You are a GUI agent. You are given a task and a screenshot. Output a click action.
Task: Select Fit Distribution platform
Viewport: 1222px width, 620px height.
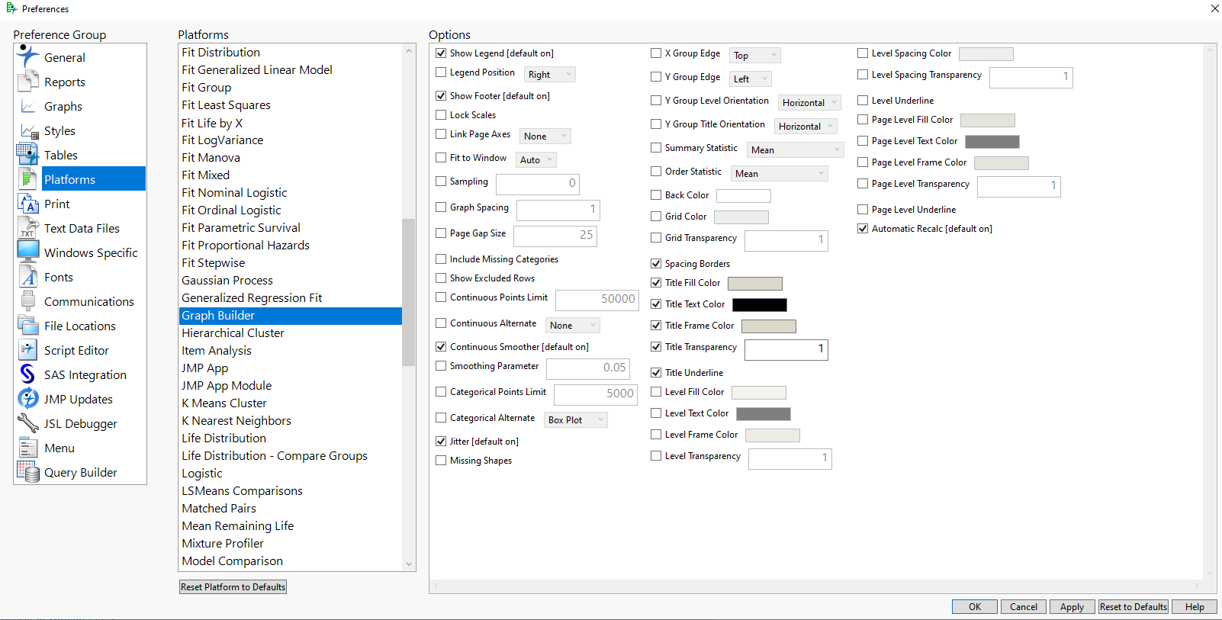coord(290,53)
